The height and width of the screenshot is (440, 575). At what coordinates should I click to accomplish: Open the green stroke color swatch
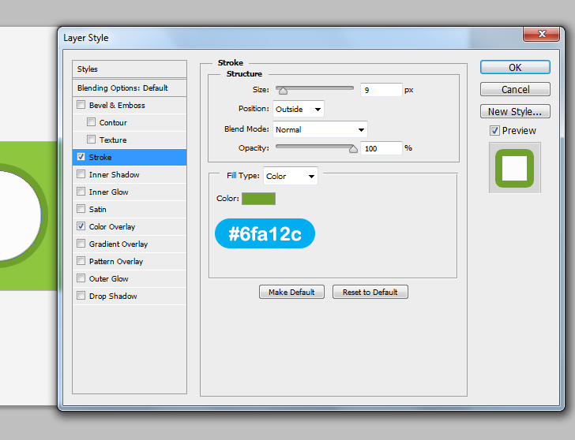pyautogui.click(x=258, y=199)
